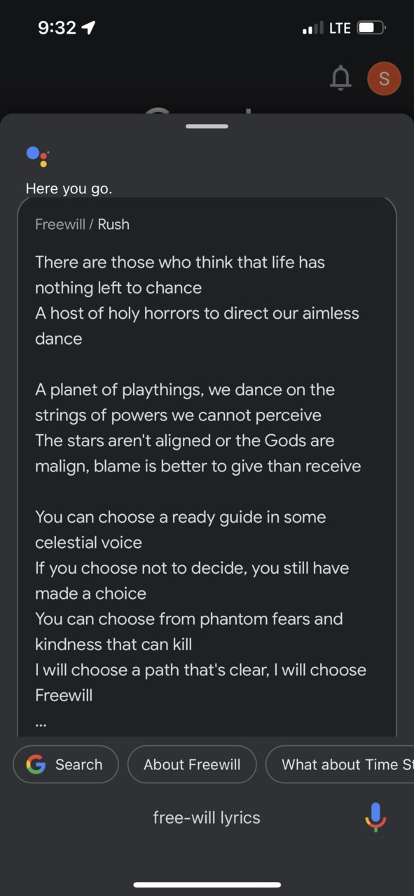Expand lyrics via the ellipsis
This screenshot has width=414, height=896.
(x=41, y=724)
